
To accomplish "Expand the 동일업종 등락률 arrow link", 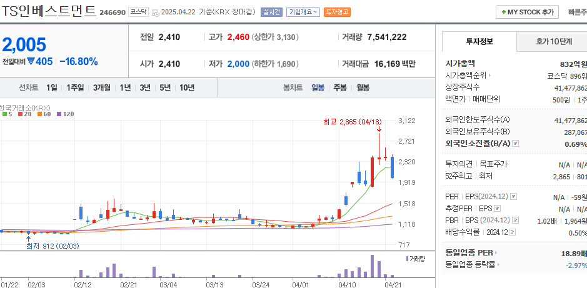I will (x=498, y=265).
